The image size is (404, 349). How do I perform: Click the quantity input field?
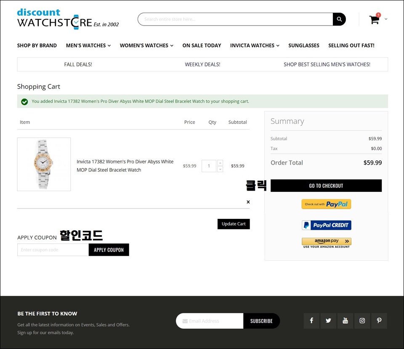coord(209,166)
